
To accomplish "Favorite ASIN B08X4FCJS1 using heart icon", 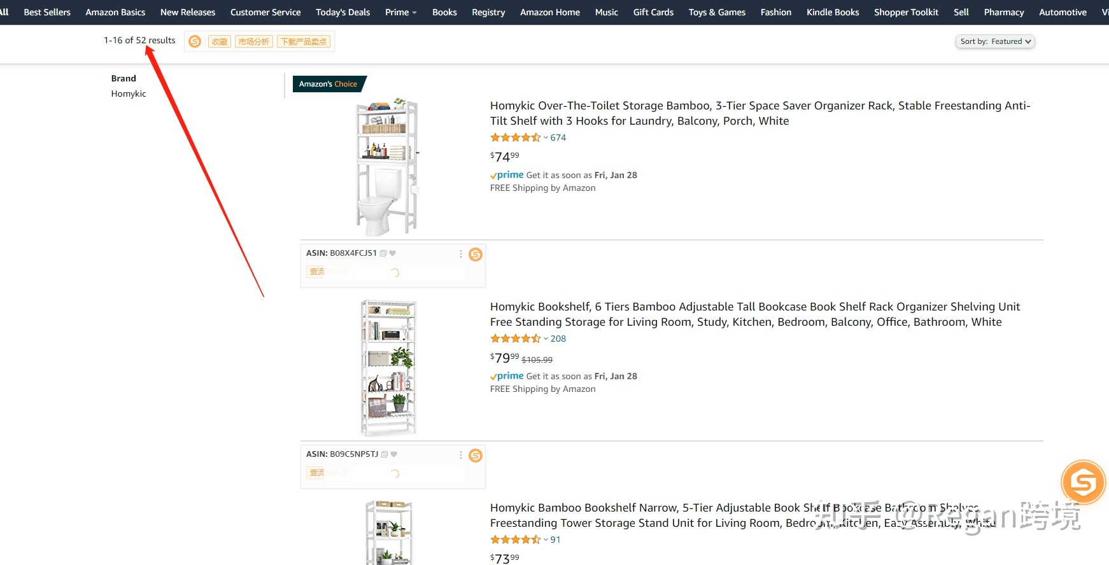I will (x=393, y=253).
